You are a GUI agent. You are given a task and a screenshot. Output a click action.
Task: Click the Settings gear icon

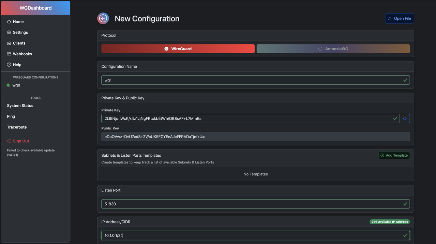[9, 32]
